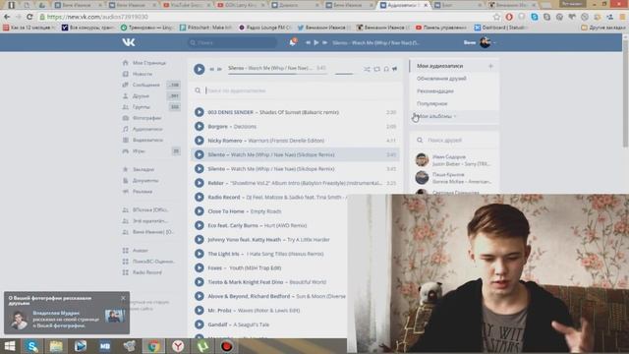Bookmark page with star in address bar
629x354 pixels.
(x=496, y=17)
